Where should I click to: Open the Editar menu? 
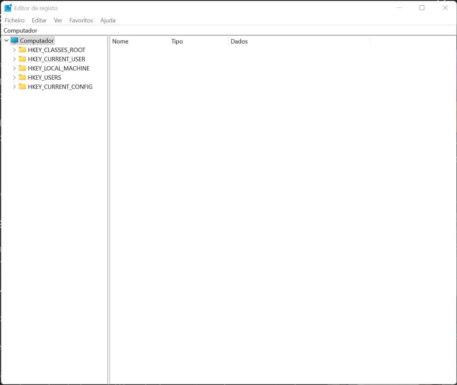pyautogui.click(x=39, y=20)
